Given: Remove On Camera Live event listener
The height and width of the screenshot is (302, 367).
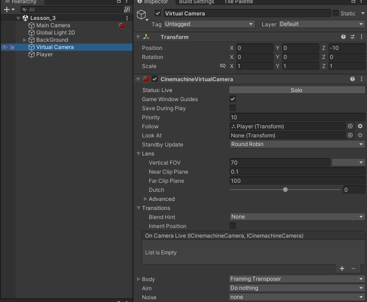Looking at the screenshot, I should pyautogui.click(x=353, y=268).
